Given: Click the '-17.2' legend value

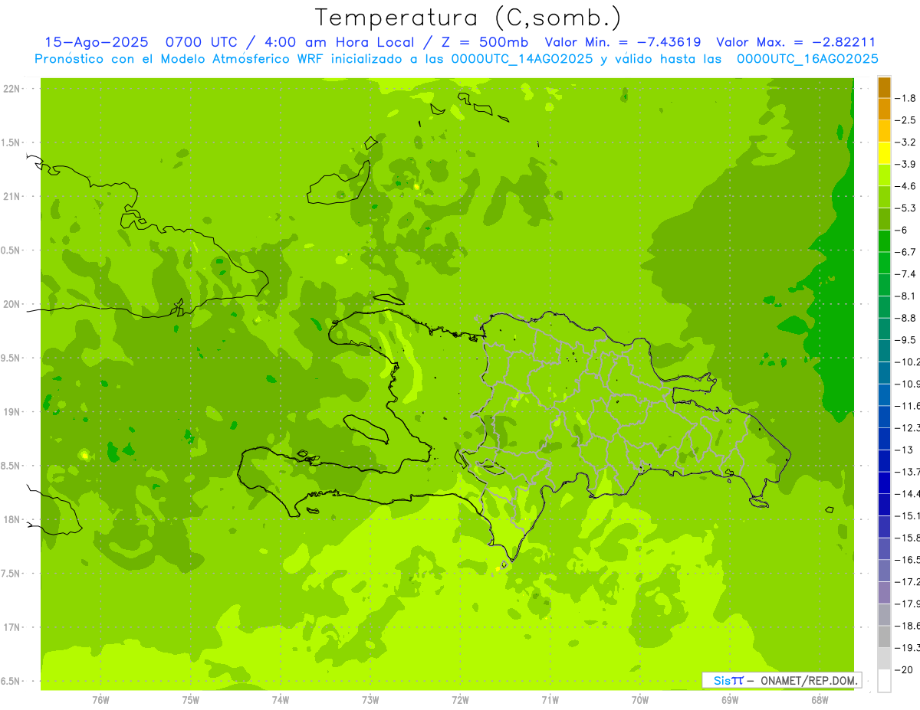Looking at the screenshot, I should [909, 581].
